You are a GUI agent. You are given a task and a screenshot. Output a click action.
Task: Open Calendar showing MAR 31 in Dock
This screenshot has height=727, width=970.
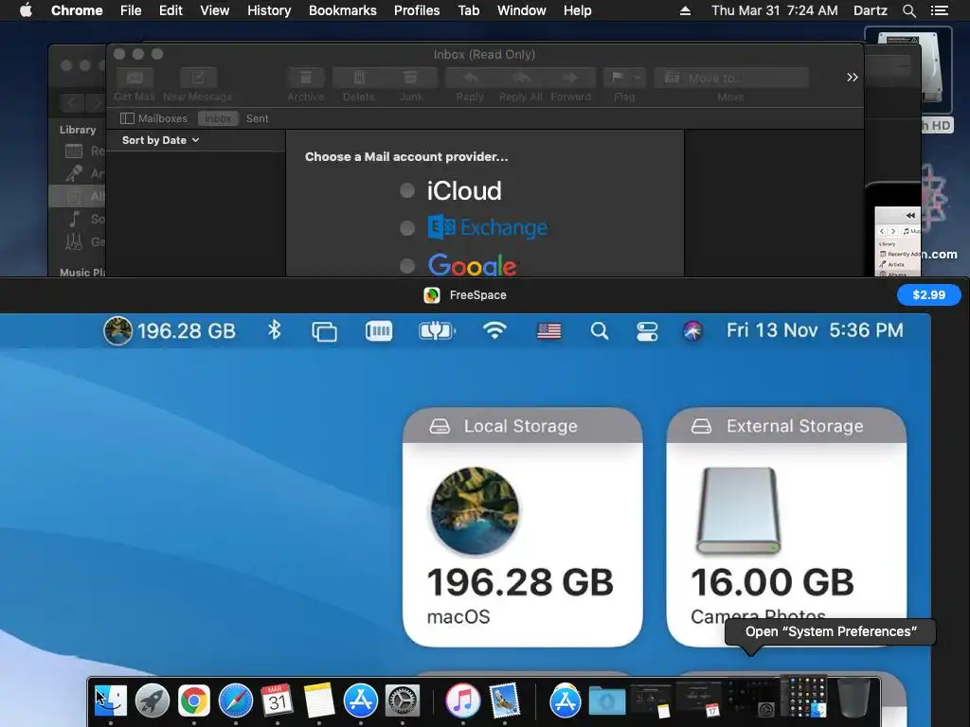[x=278, y=700]
